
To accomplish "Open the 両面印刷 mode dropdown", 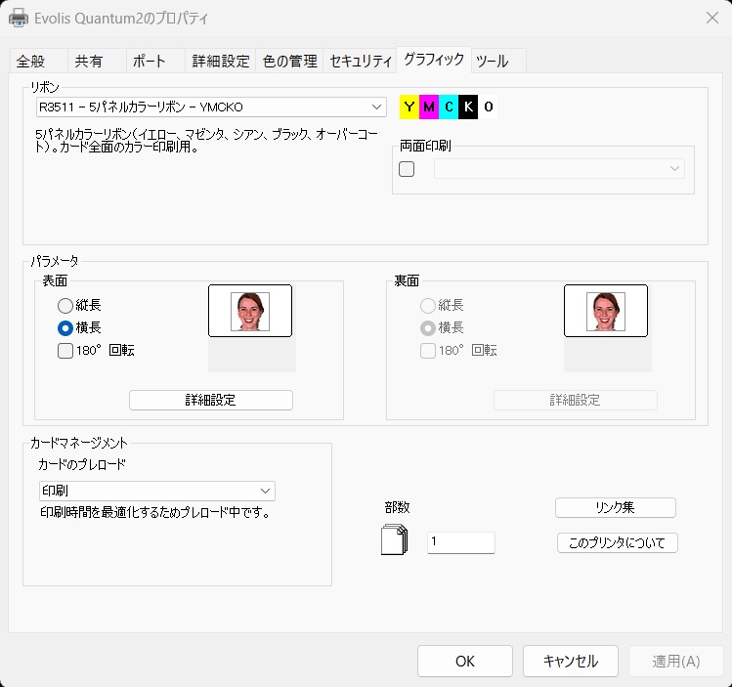I will pos(559,168).
